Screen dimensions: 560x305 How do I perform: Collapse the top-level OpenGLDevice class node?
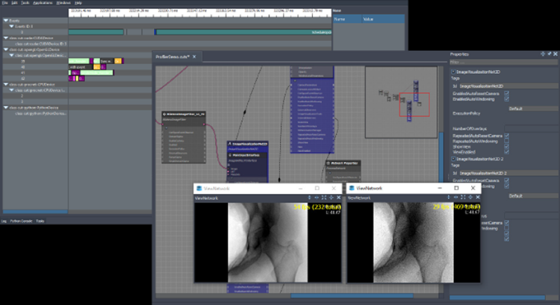(x=6, y=49)
